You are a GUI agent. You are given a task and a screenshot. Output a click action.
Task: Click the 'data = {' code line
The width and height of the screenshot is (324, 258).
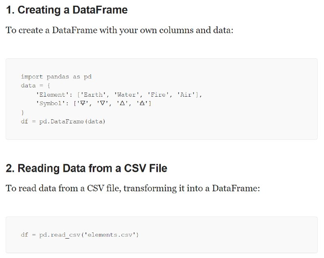pyautogui.click(x=35, y=85)
